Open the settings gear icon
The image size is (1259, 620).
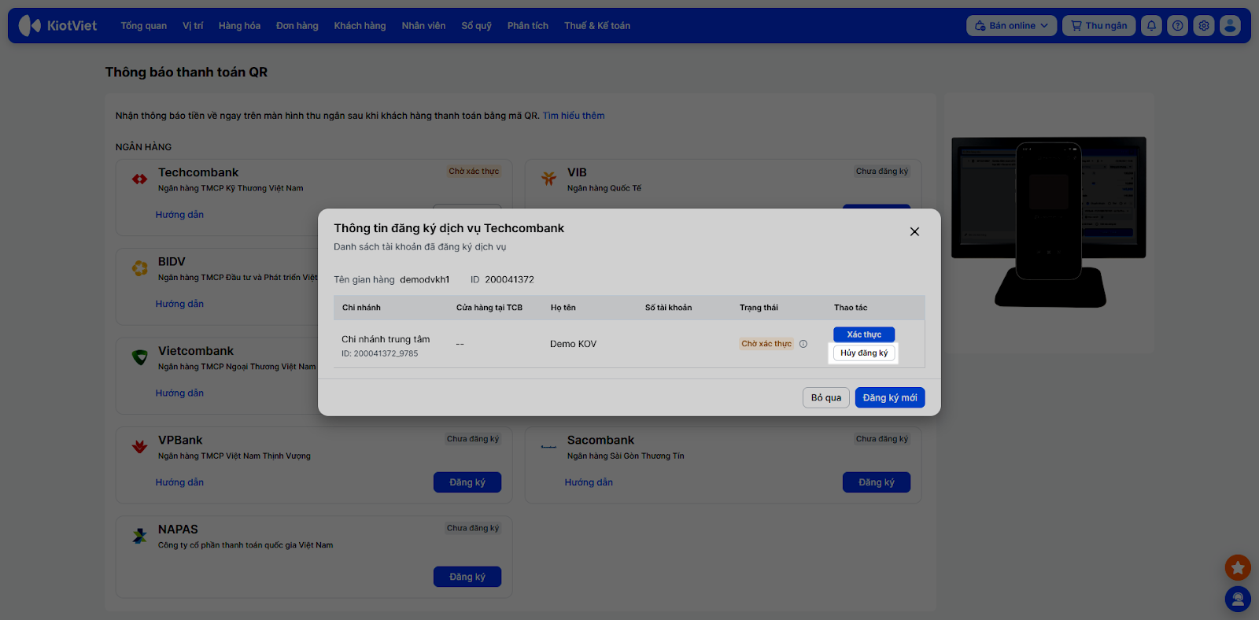(1204, 25)
